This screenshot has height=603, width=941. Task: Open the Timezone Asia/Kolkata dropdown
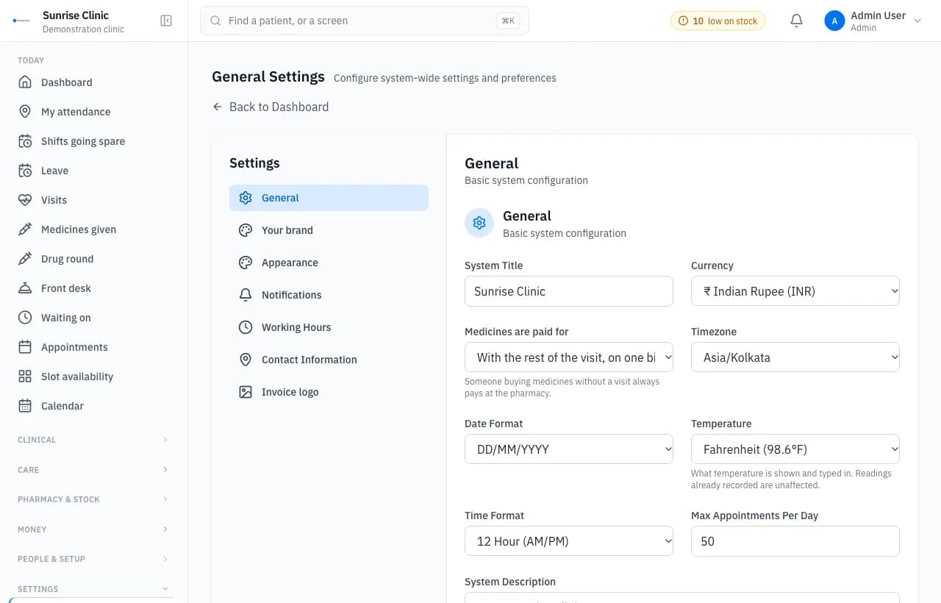pos(795,357)
